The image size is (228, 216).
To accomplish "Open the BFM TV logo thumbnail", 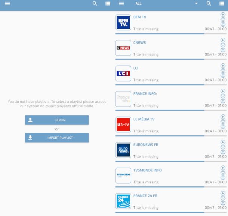I will [123, 22].
